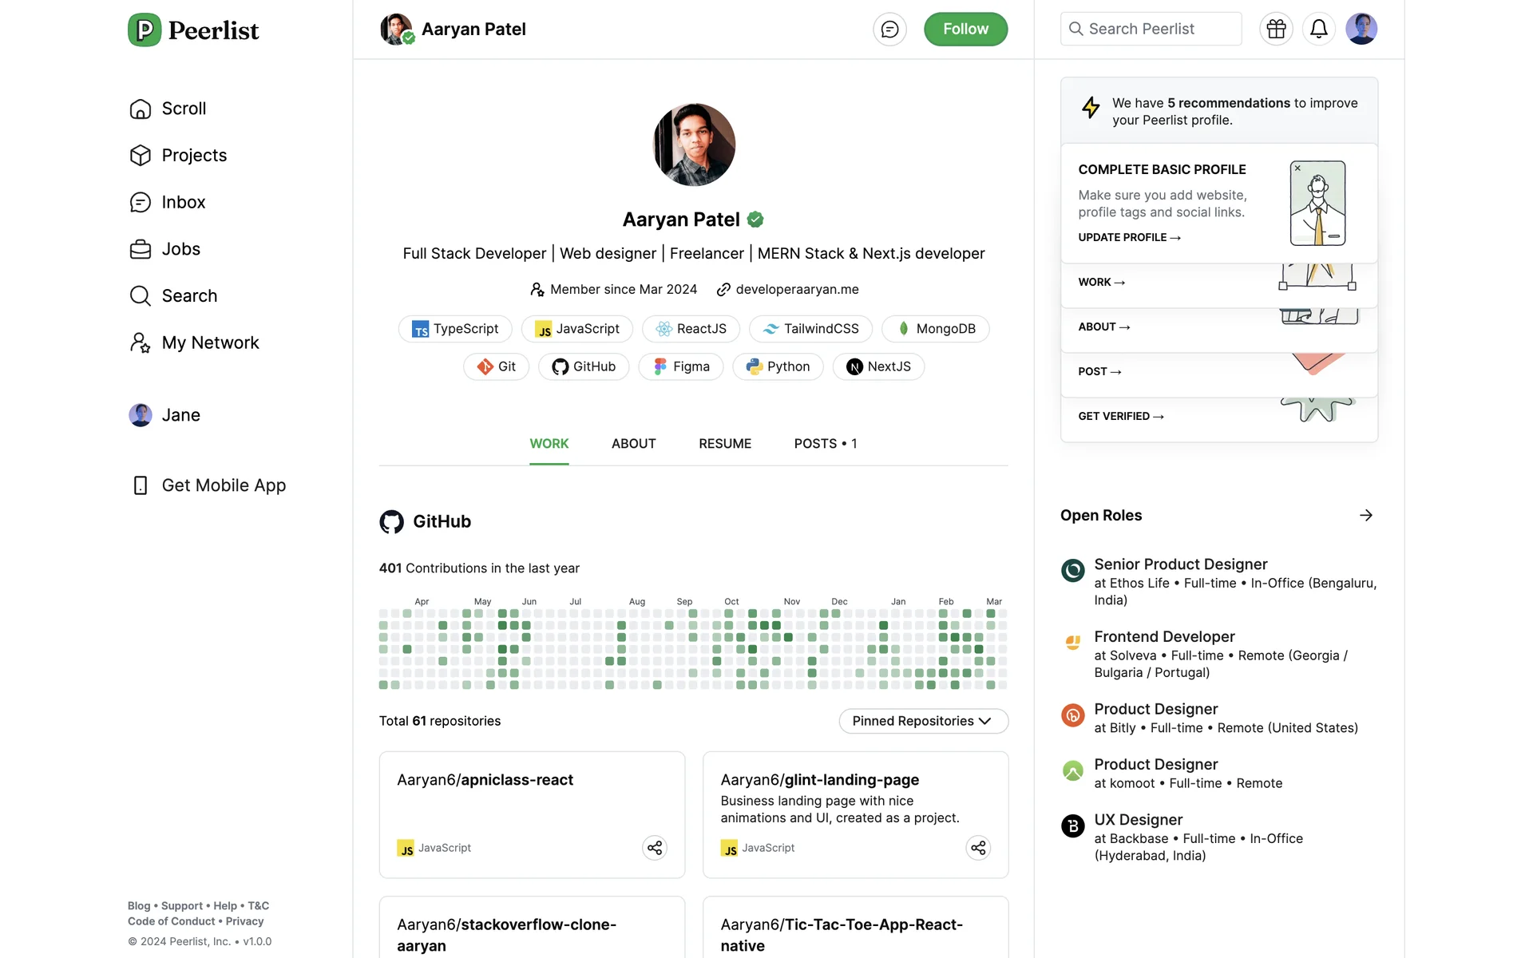1533x958 pixels.
Task: Share the apniclass-react repository
Action: click(655, 847)
